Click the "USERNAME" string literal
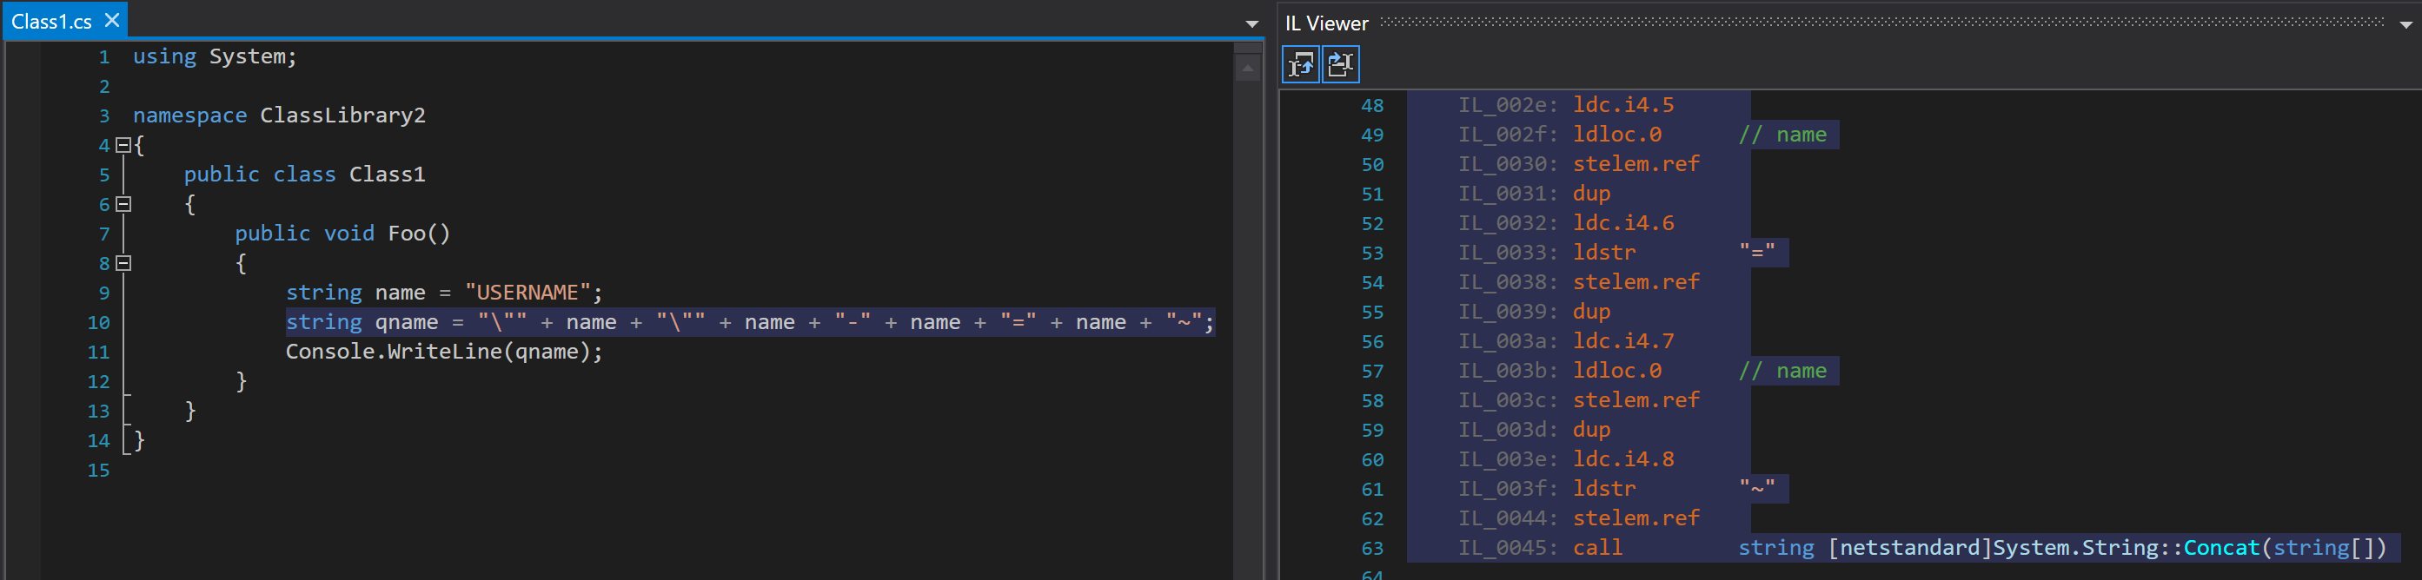 click(x=527, y=293)
